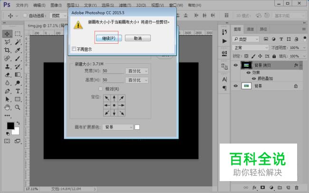Create new group folder icon

pos(280,187)
